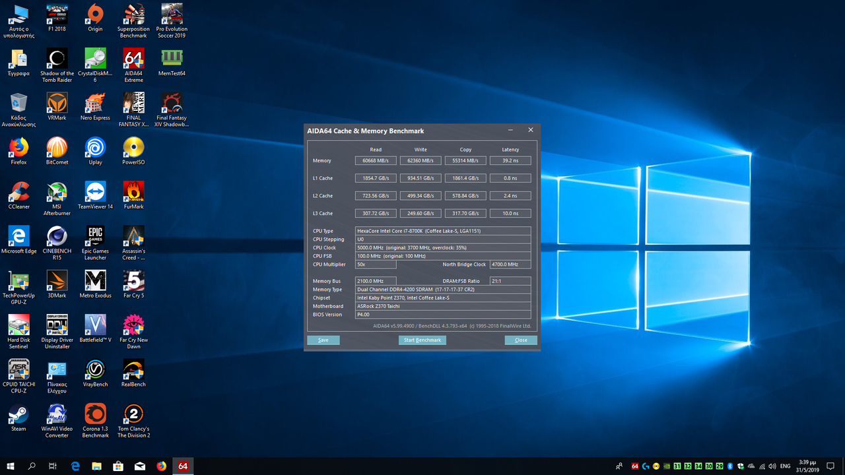The width and height of the screenshot is (845, 475).
Task: Select the TechPowerUp GPU-Z icon
Action: 18,286
